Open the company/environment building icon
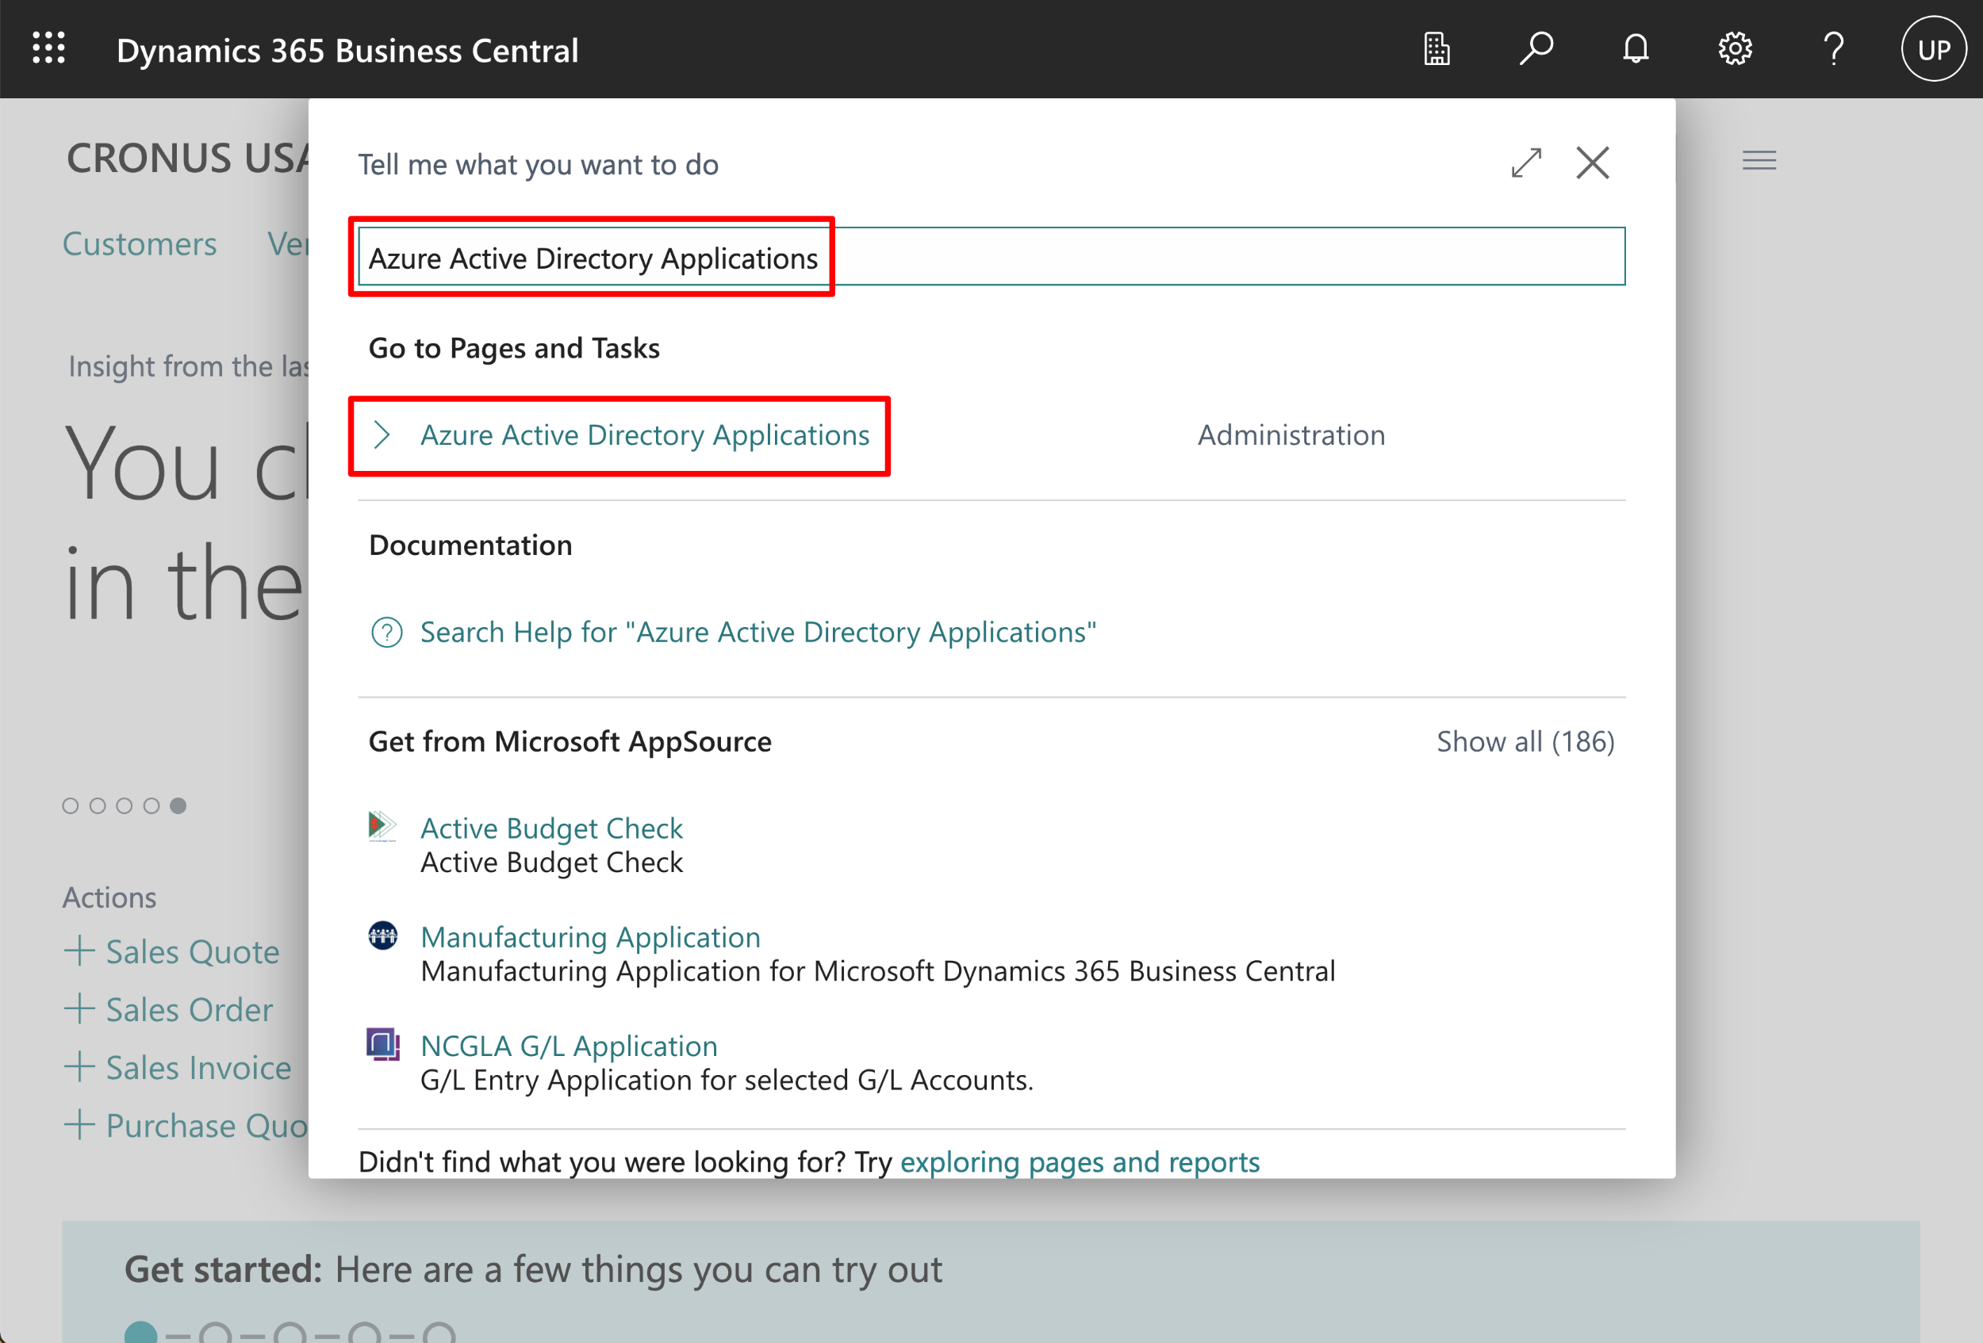 point(1437,48)
